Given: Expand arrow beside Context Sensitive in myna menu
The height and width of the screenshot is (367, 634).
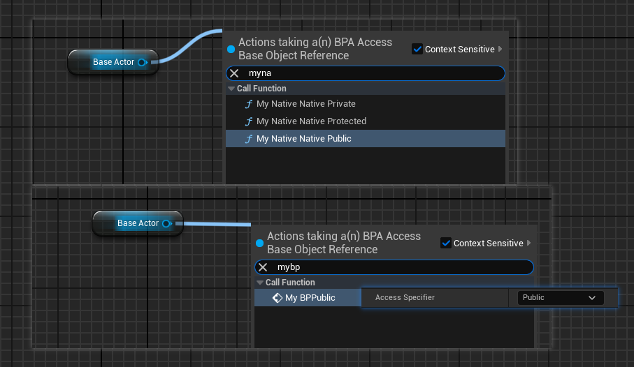Looking at the screenshot, I should tap(500, 49).
